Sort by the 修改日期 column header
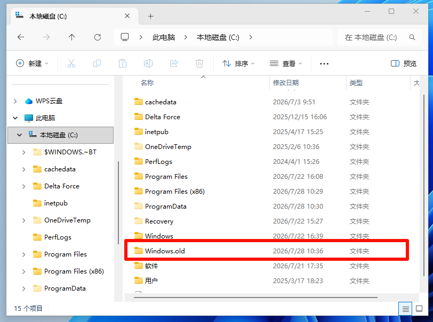Image resolution: width=433 pixels, height=322 pixels. 286,82
